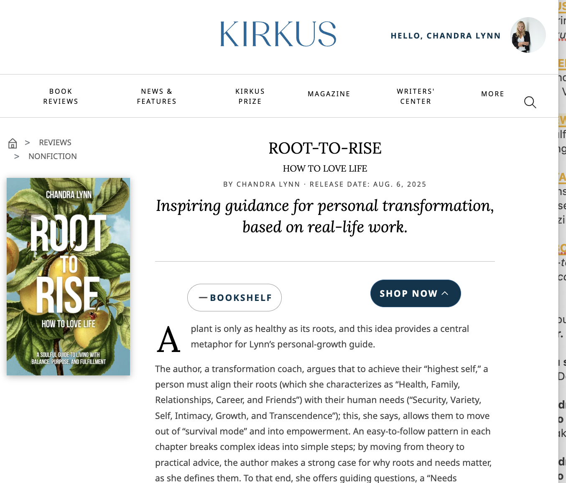The image size is (566, 483).
Task: Open the News & Features menu
Action: click(157, 96)
